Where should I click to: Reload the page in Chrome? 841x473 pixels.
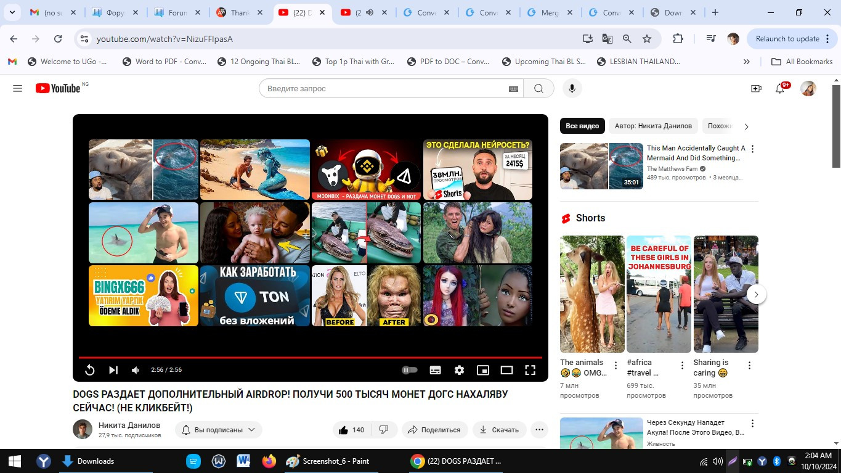coord(58,38)
